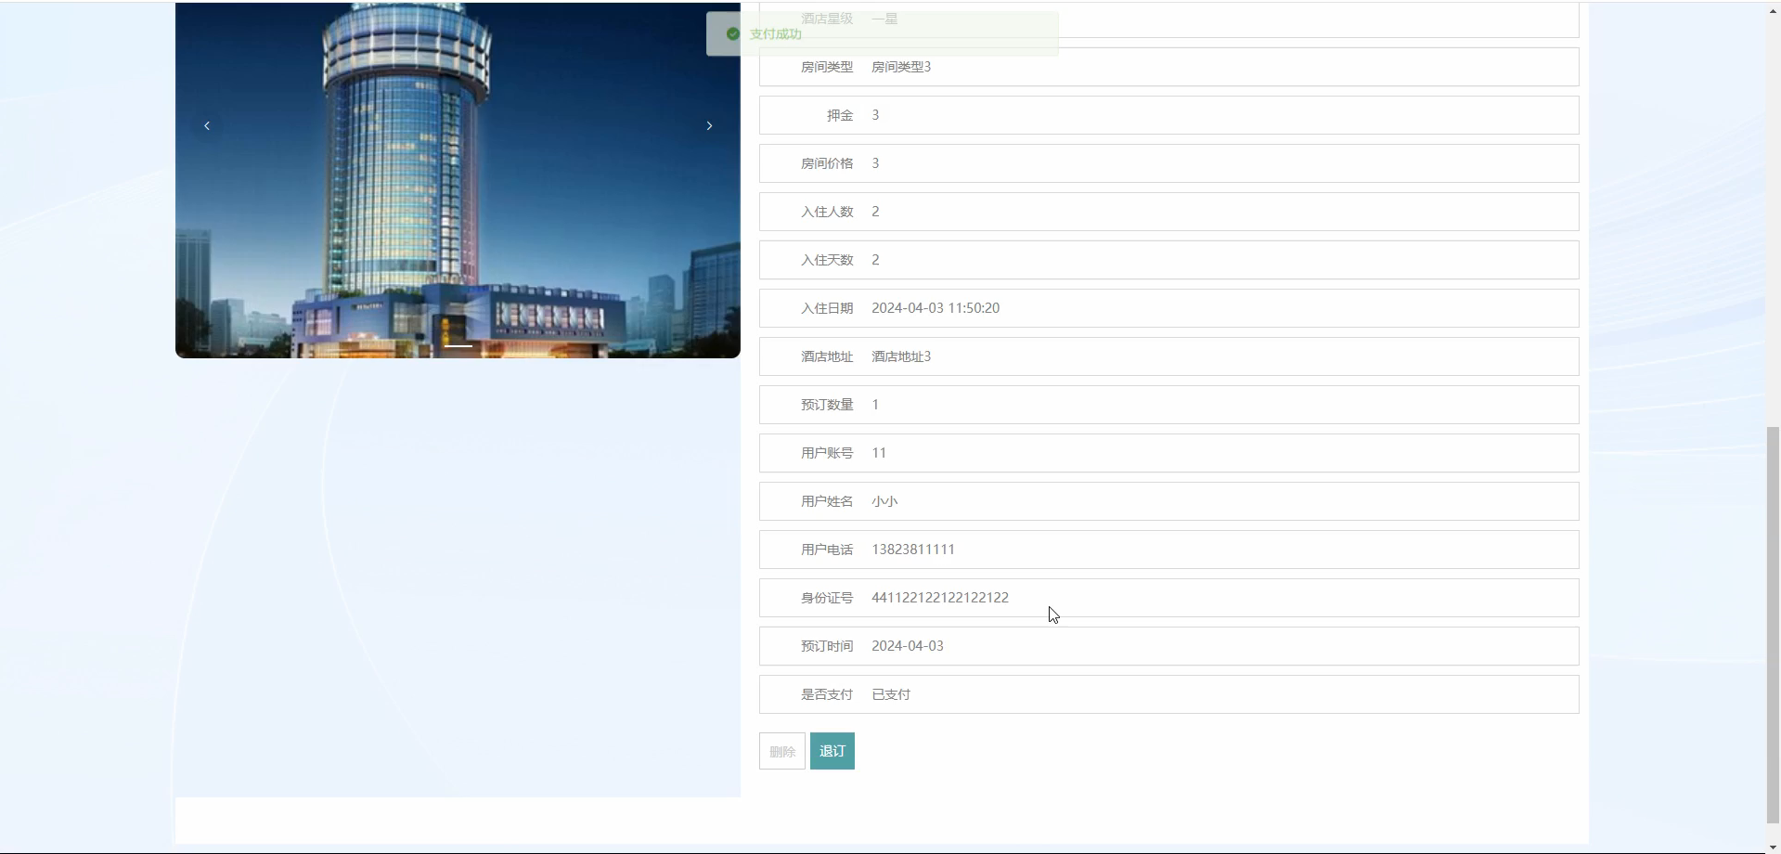Click phone number 13823811111
Screen dimensions: 1781x854
coord(913,550)
